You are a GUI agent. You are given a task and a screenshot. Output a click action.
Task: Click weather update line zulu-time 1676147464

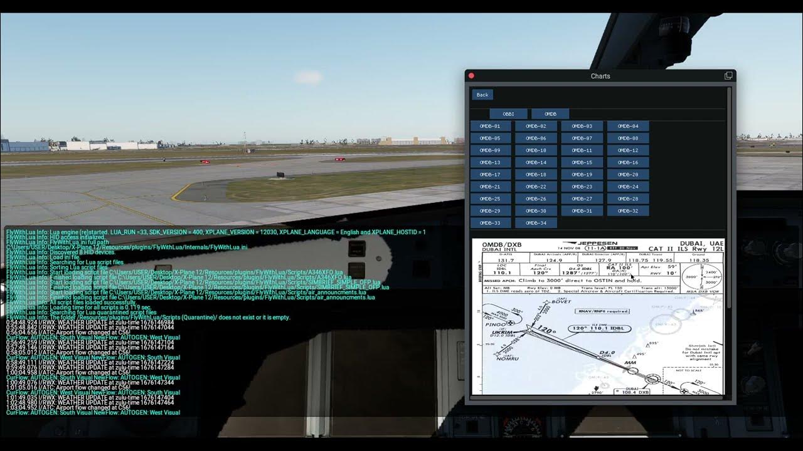pyautogui.click(x=90, y=403)
